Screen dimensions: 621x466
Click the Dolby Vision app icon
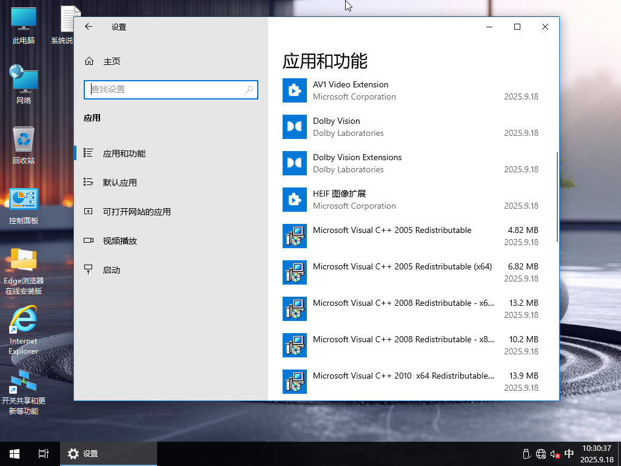pos(295,127)
